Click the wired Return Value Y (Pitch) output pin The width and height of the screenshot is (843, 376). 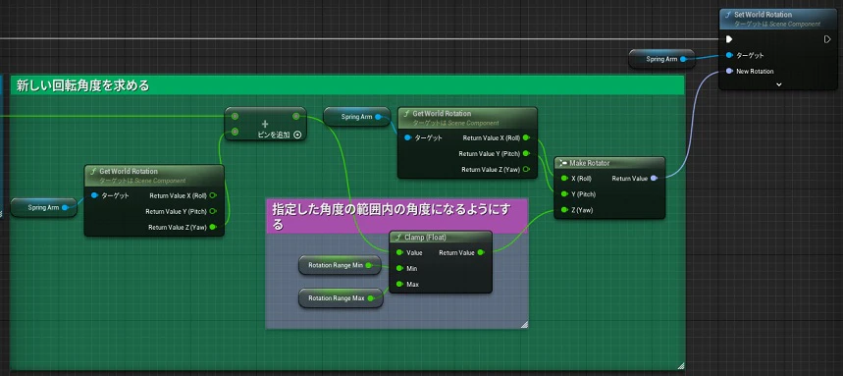[x=526, y=153]
